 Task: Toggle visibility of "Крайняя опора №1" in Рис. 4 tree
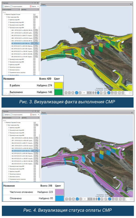(x=35, y=127)
